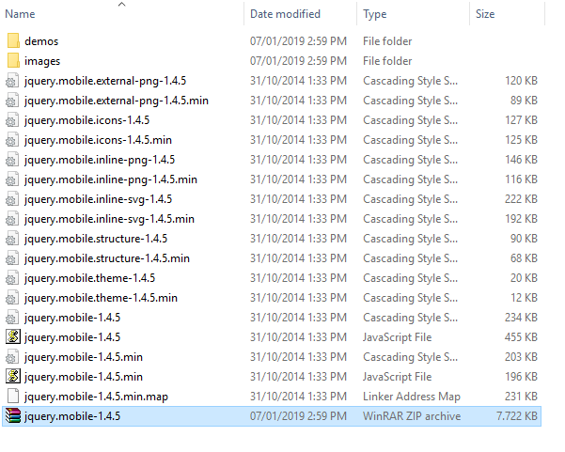Click the 'File folder' type cell of the demos row
The image size is (565, 452).
(x=387, y=41)
